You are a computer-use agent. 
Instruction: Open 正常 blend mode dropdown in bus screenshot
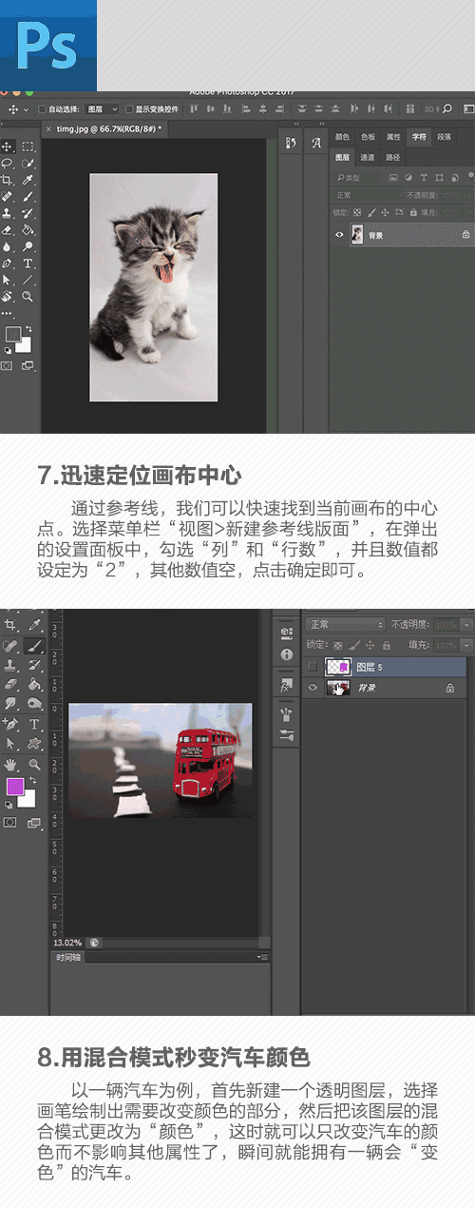[347, 624]
